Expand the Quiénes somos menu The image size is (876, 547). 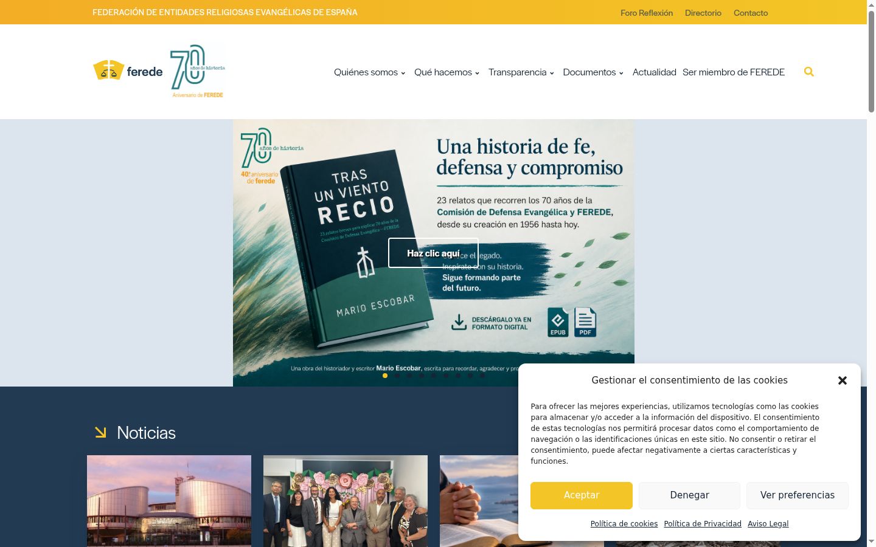tap(369, 72)
